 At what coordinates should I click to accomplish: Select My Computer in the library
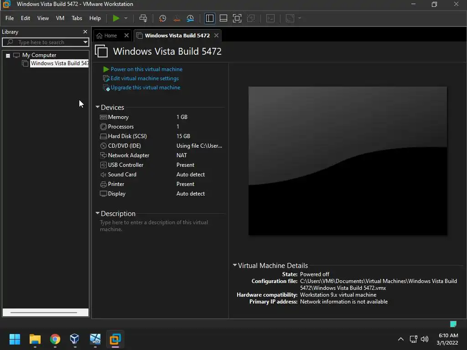click(x=39, y=55)
